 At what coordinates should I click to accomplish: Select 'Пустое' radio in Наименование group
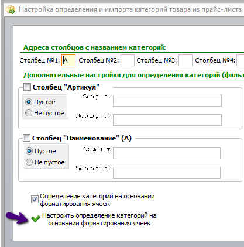(29, 151)
